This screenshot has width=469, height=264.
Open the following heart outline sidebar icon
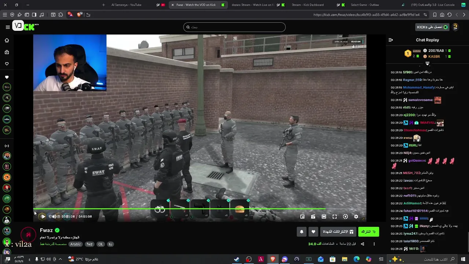pos(7,64)
